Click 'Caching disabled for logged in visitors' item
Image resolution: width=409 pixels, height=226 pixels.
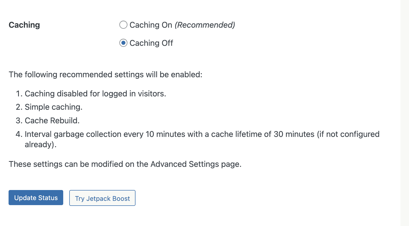point(95,94)
